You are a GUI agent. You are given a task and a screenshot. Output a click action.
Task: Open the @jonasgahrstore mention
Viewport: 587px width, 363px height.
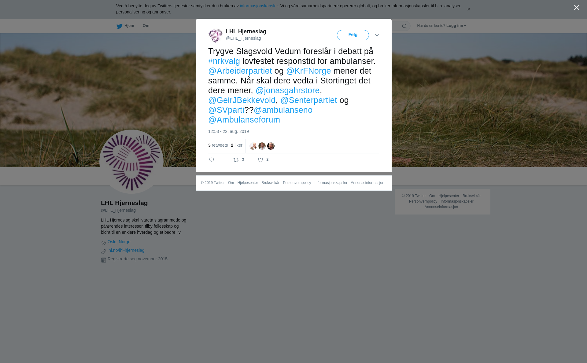point(288,90)
